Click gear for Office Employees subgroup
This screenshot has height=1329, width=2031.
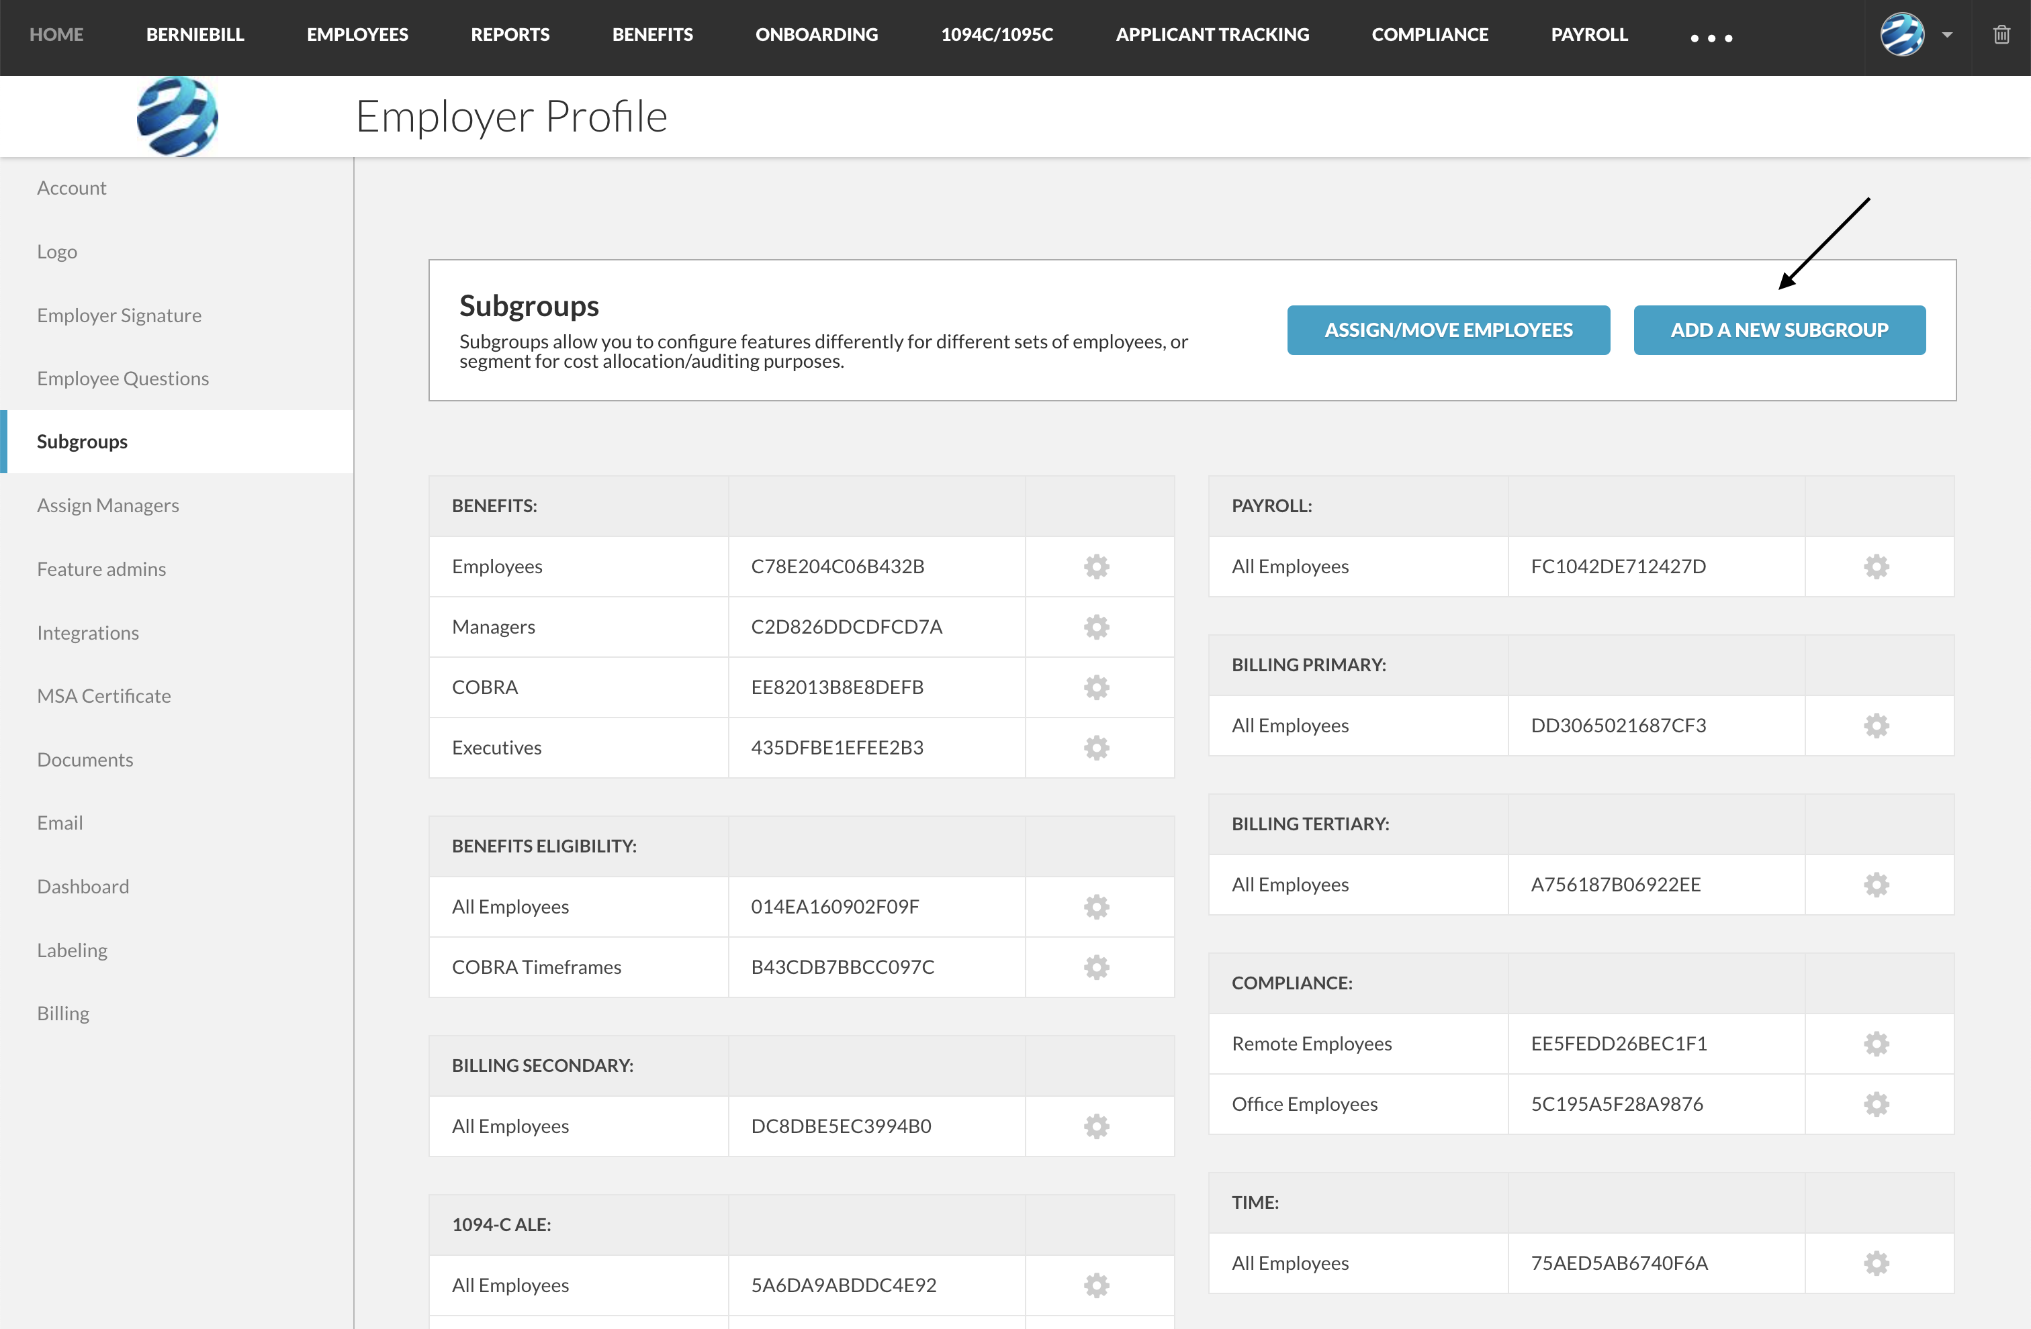(x=1877, y=1105)
